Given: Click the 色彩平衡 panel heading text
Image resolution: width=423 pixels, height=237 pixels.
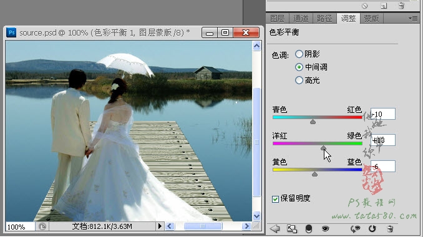Looking at the screenshot, I should [x=284, y=32].
